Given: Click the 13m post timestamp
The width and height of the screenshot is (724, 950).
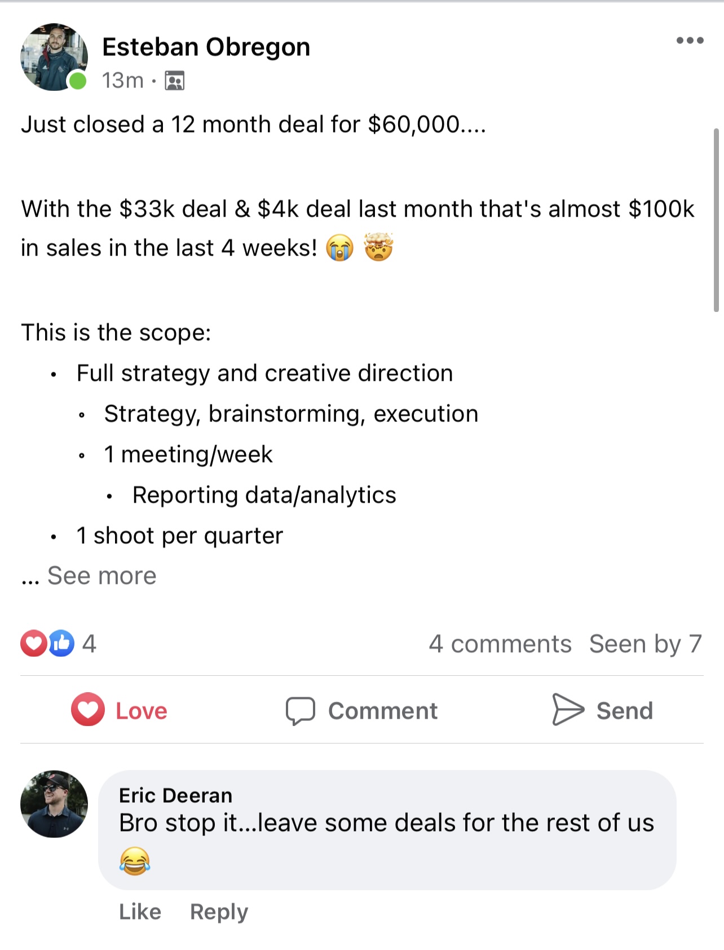Looking at the screenshot, I should [x=122, y=81].
